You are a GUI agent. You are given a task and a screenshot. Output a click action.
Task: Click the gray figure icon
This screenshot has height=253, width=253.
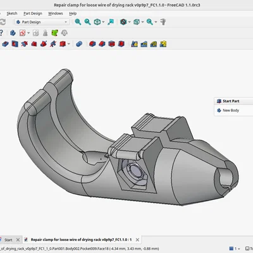click(x=45, y=33)
